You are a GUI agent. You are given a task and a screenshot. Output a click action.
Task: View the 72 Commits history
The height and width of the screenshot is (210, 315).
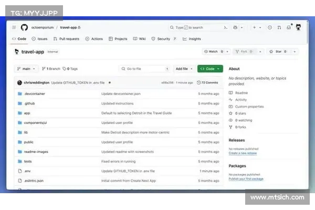tap(207, 82)
